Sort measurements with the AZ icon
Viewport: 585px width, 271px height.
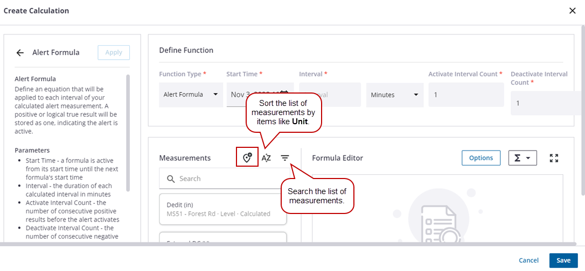pos(266,158)
